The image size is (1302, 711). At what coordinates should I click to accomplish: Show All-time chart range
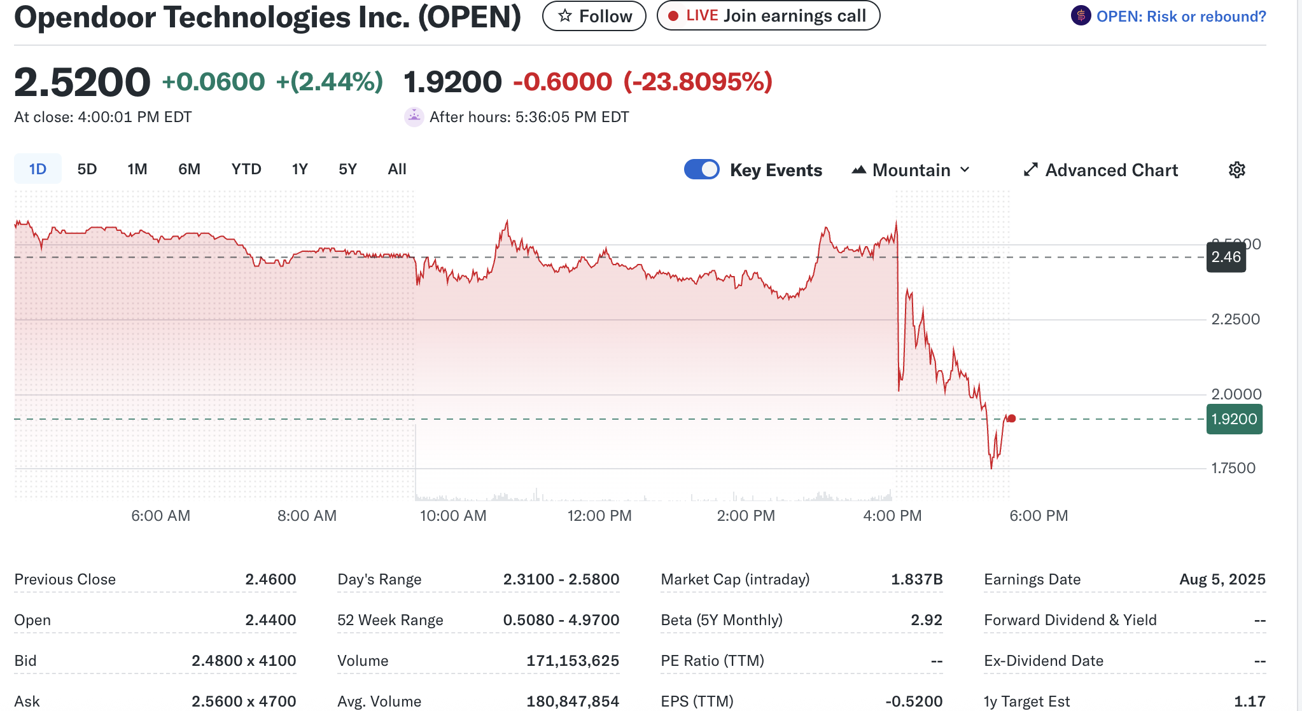[397, 169]
